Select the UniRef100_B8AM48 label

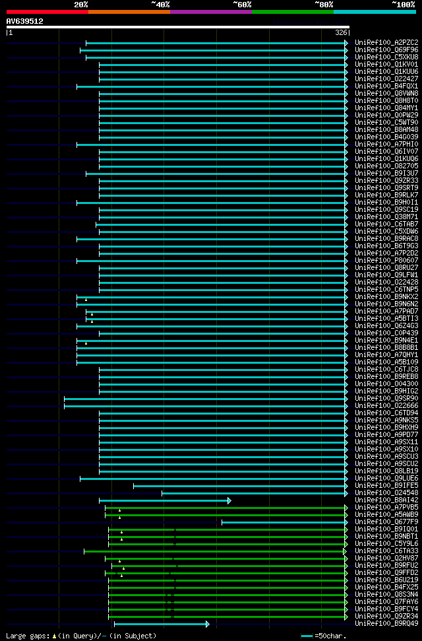[x=386, y=129]
